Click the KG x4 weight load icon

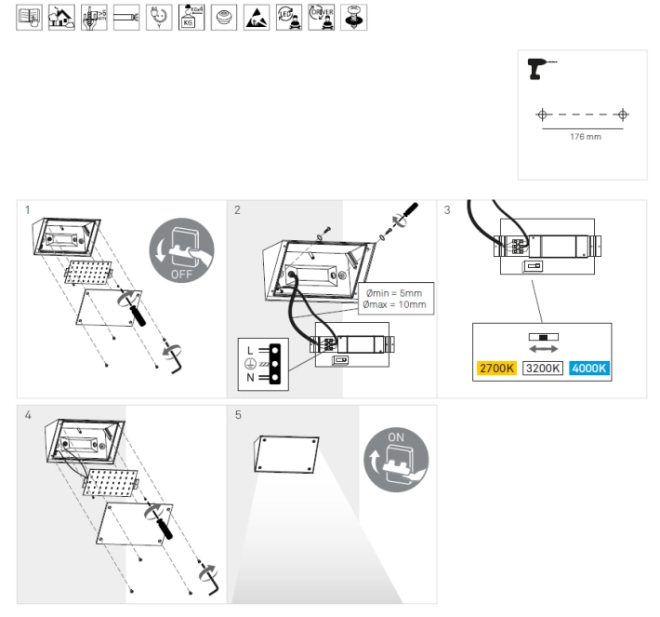(x=191, y=18)
